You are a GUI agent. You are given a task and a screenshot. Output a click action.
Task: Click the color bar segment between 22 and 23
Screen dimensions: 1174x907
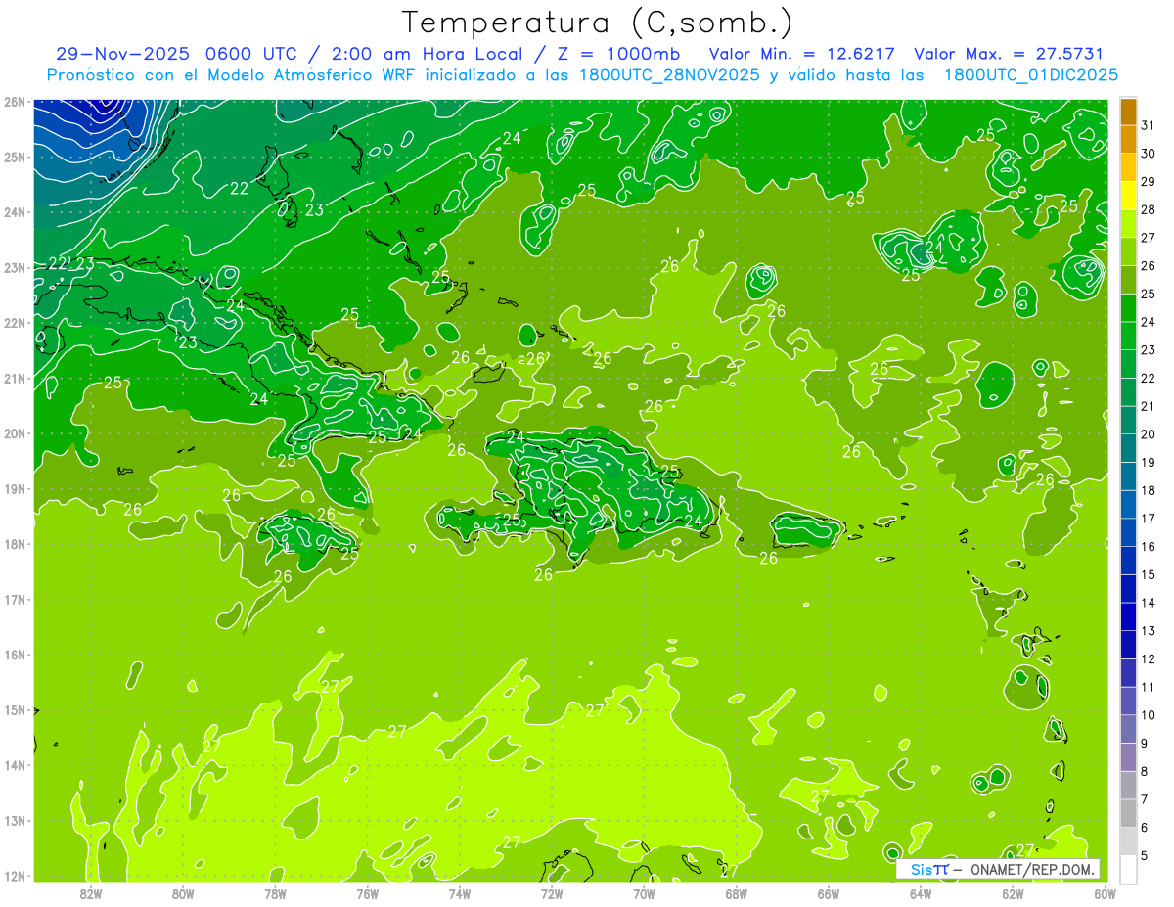1128,364
